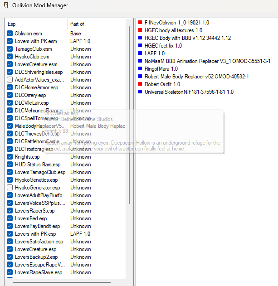
Task: Enable the AddActorValues_exa... plugin checkbox
Action: [10, 80]
